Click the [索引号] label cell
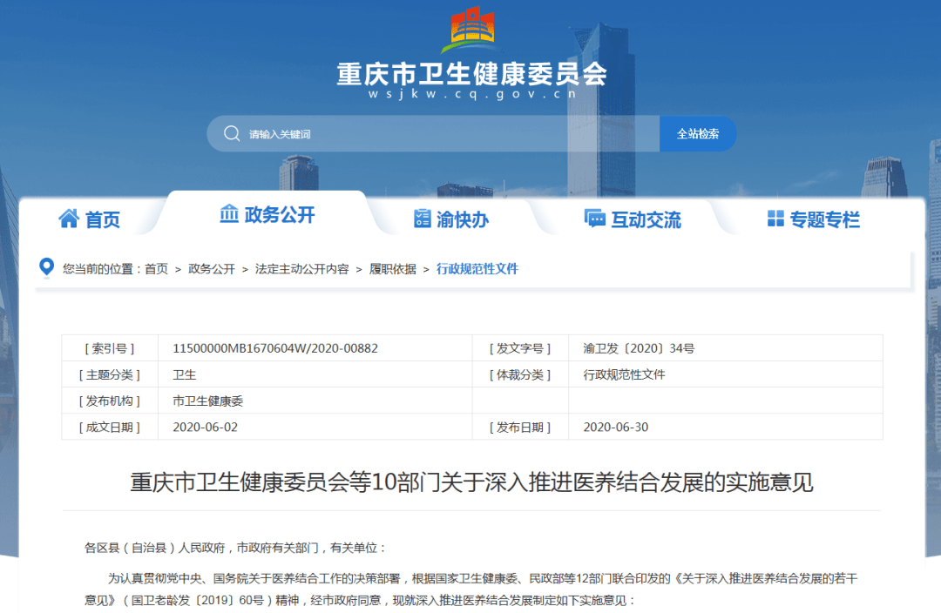 110,348
